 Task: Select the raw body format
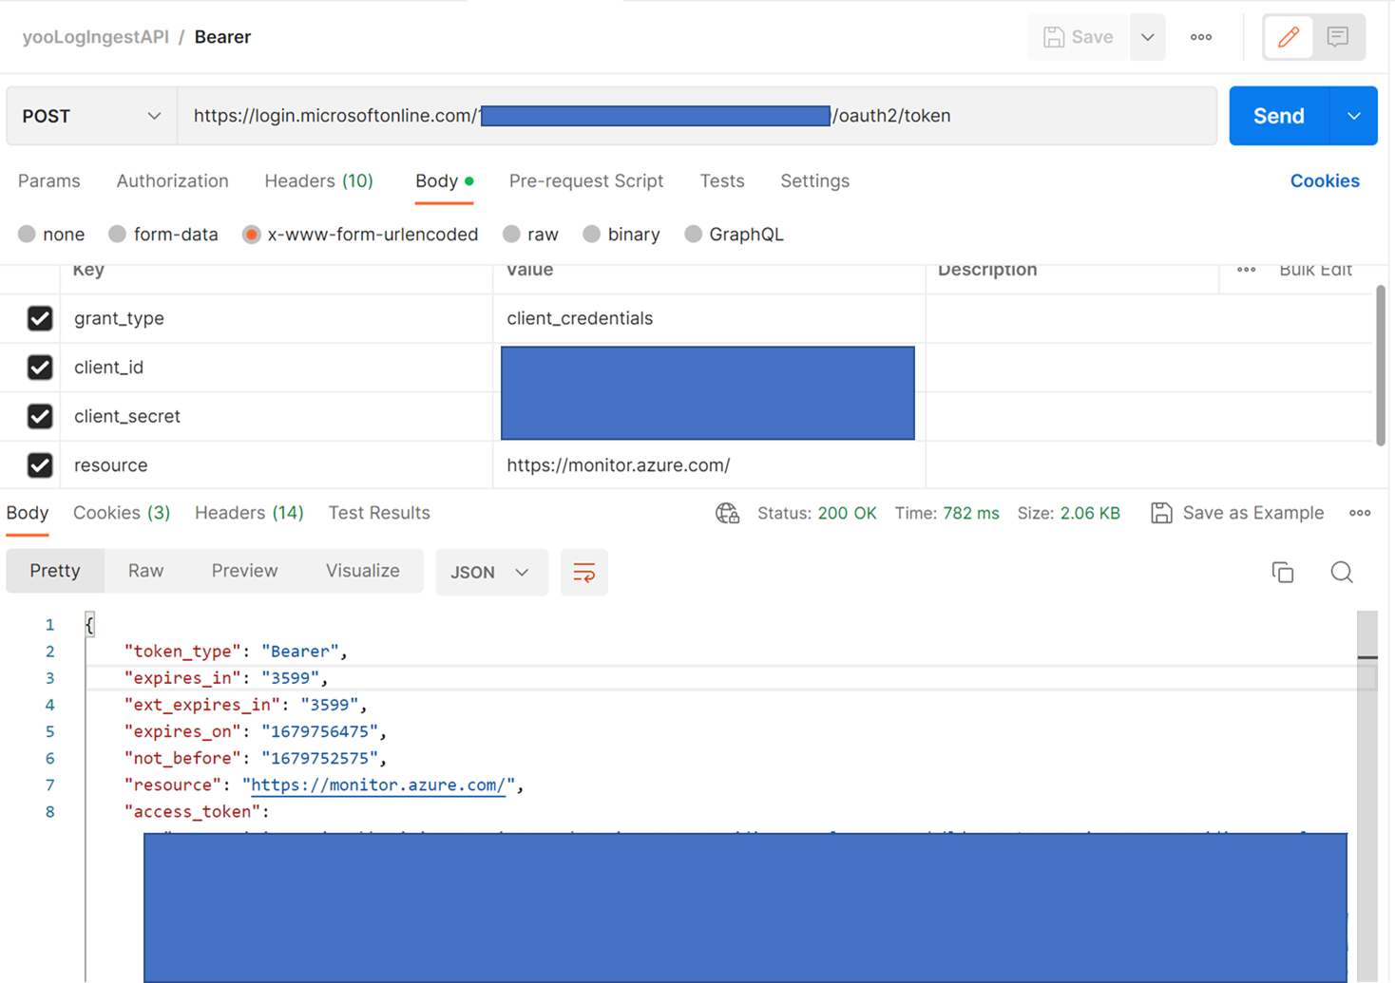pos(512,234)
